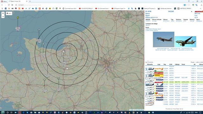Screen dimensions: 203x114
Task: View the right Iberia aircraft photo
Action: (x=185, y=41)
